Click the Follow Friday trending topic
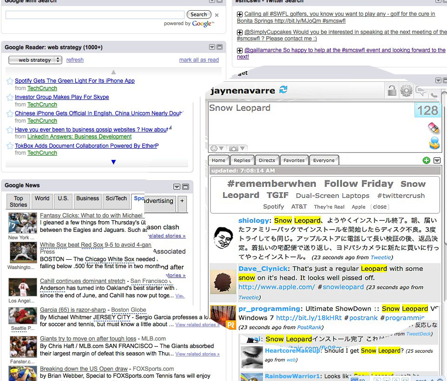The image size is (447, 381). click(359, 184)
